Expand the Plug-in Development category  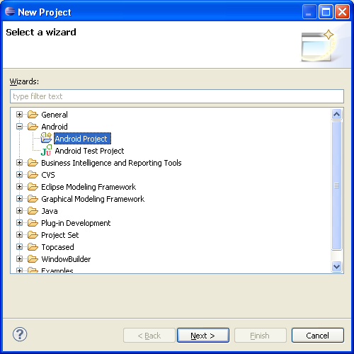coord(20,223)
